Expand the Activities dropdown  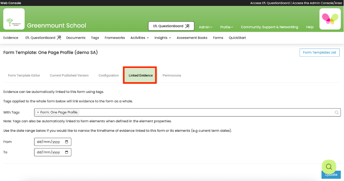[x=140, y=38]
